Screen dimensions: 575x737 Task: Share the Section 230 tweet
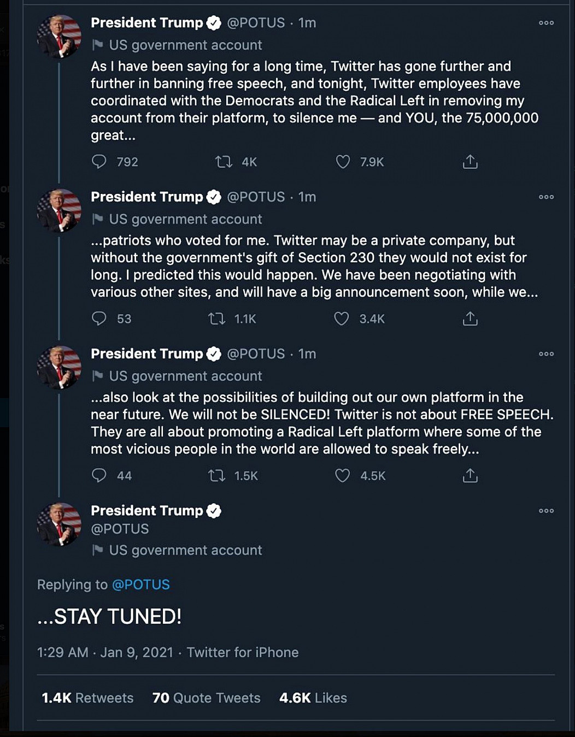tap(470, 319)
